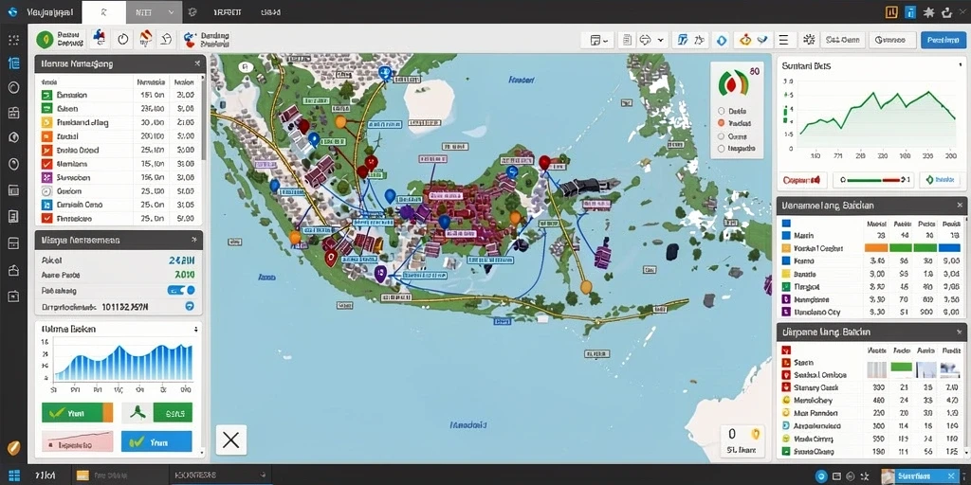Image resolution: width=971 pixels, height=485 pixels.
Task: Switch to the highlighted taskbar window item
Action: pos(220,476)
